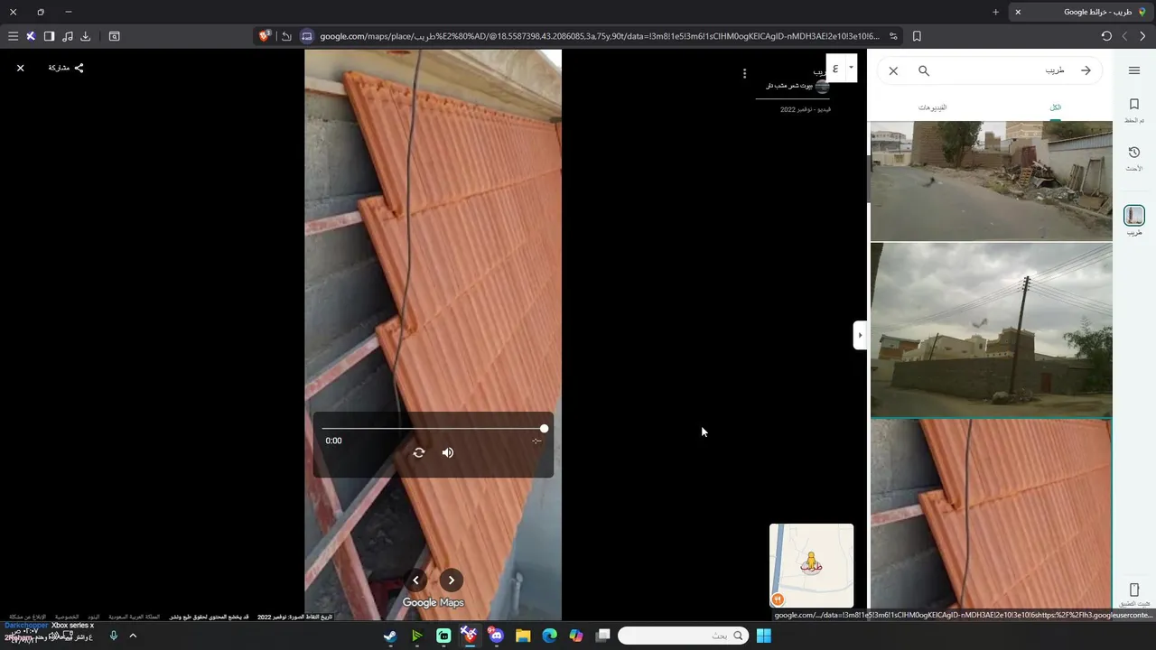Click the address bar URL text
The height and width of the screenshot is (650, 1156).
600,36
